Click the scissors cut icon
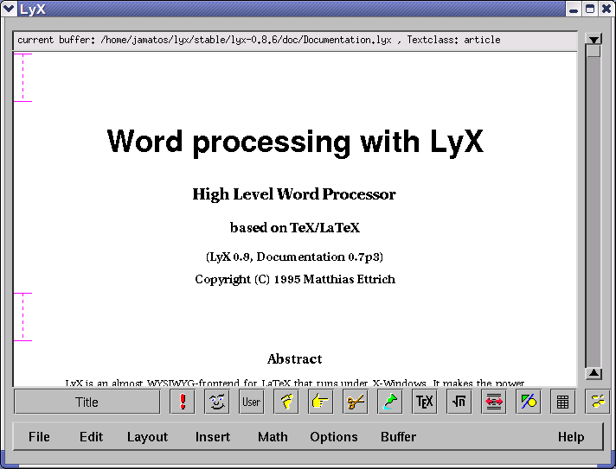The width and height of the screenshot is (616, 469). pos(355,402)
